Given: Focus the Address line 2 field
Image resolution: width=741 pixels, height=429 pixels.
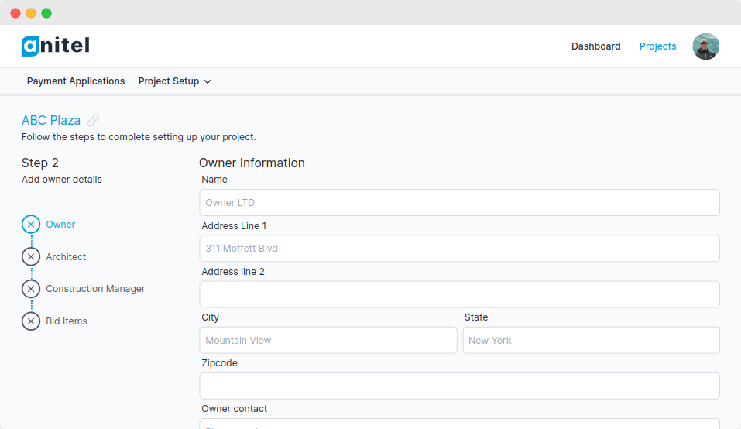Looking at the screenshot, I should tap(459, 294).
